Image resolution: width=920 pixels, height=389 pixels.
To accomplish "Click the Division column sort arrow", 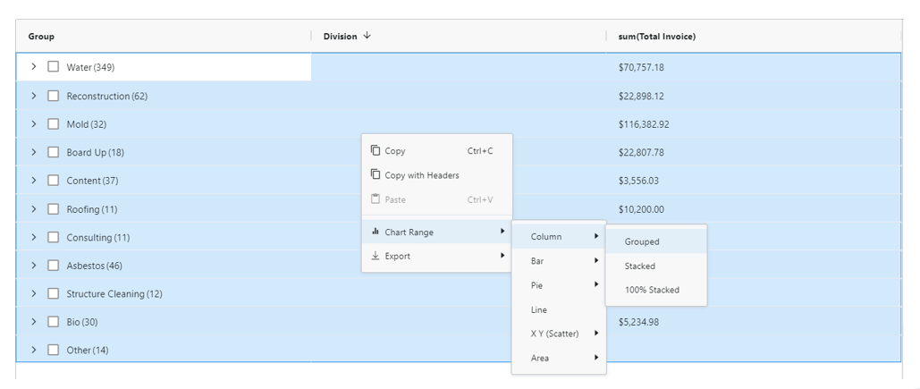I will click(x=367, y=37).
